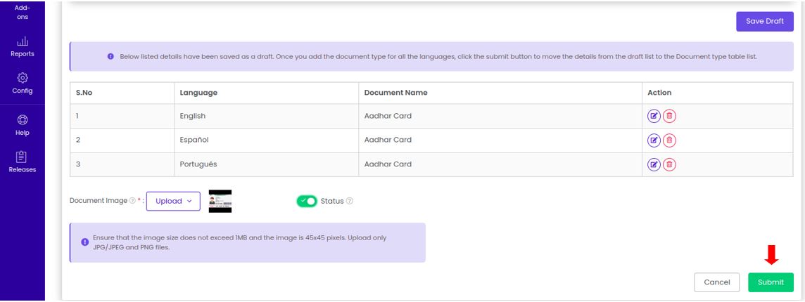The image size is (805, 302).
Task: Delete the Español document row
Action: (669, 140)
